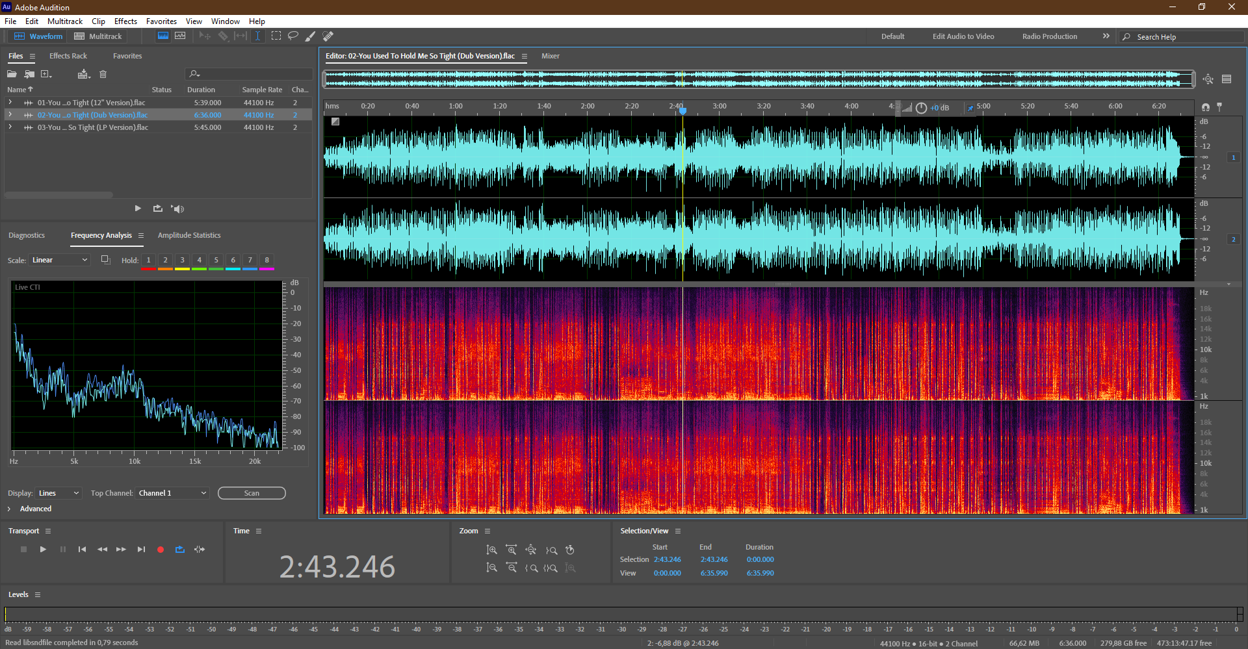Image resolution: width=1248 pixels, height=649 pixels.
Task: Select the Spot Healing Brush tool
Action: tap(328, 36)
